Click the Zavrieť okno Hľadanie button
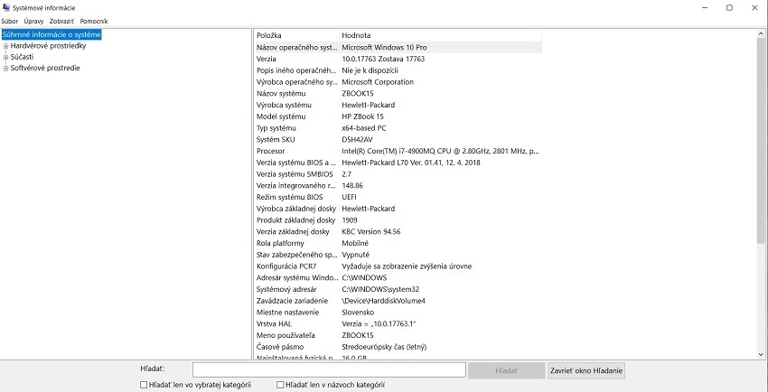 click(x=586, y=370)
